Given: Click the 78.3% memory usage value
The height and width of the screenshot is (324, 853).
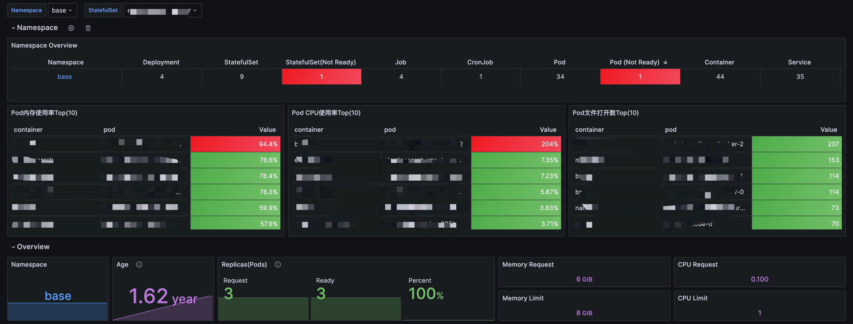Looking at the screenshot, I should (x=268, y=192).
